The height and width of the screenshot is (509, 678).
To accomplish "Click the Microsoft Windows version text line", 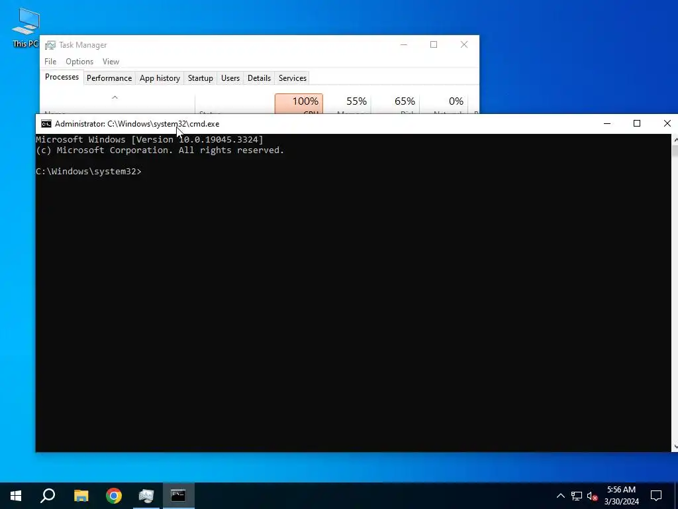I will pyautogui.click(x=150, y=139).
